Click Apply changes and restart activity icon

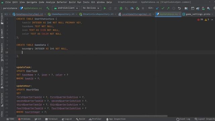click(110, 8)
